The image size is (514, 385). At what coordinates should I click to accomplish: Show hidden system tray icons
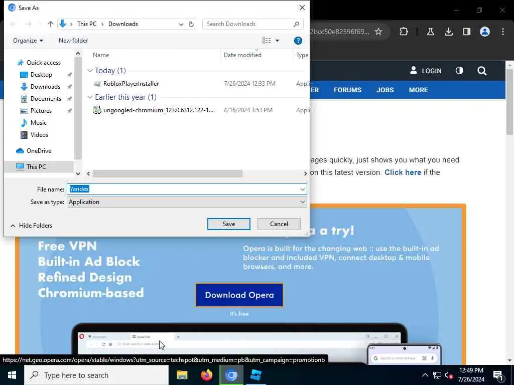(425, 375)
